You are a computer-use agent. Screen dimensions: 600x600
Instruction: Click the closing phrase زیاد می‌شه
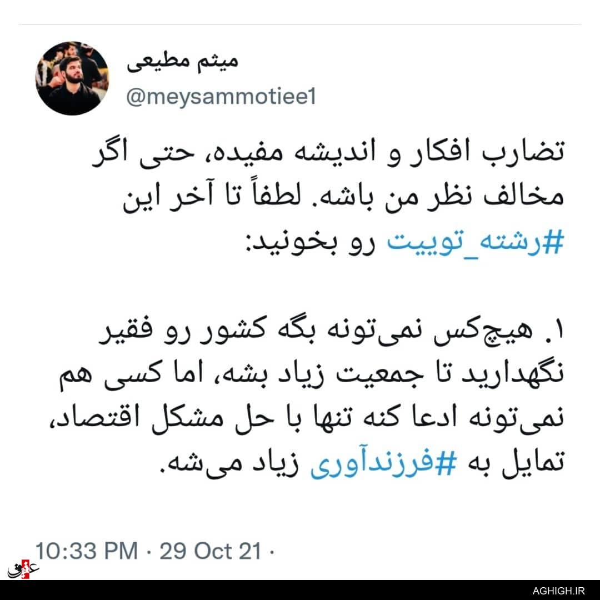pyautogui.click(x=229, y=463)
